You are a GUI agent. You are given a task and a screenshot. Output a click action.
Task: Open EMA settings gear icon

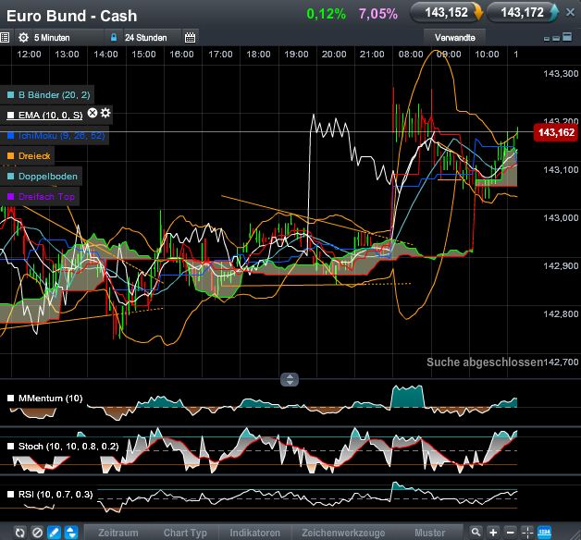click(105, 113)
